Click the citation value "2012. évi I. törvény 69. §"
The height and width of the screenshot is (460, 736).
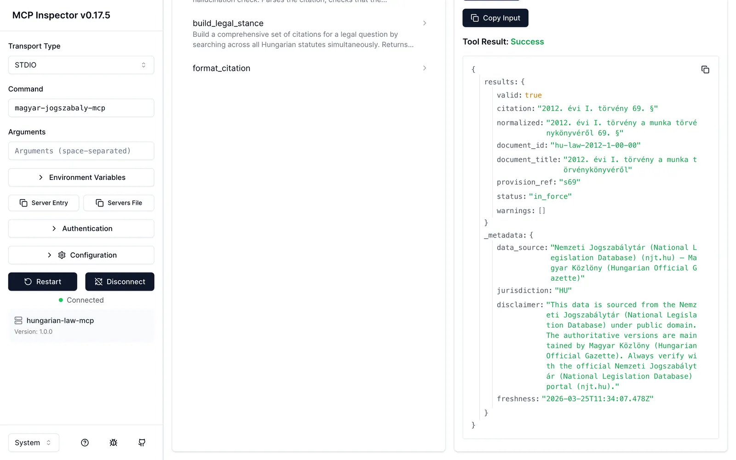[x=598, y=109]
